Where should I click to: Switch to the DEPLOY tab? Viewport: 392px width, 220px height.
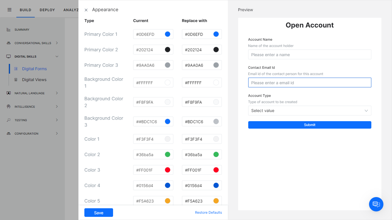pos(47,9)
